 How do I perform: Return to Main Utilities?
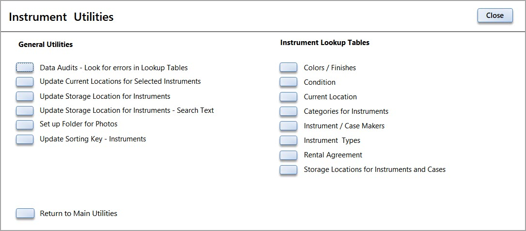click(25, 213)
